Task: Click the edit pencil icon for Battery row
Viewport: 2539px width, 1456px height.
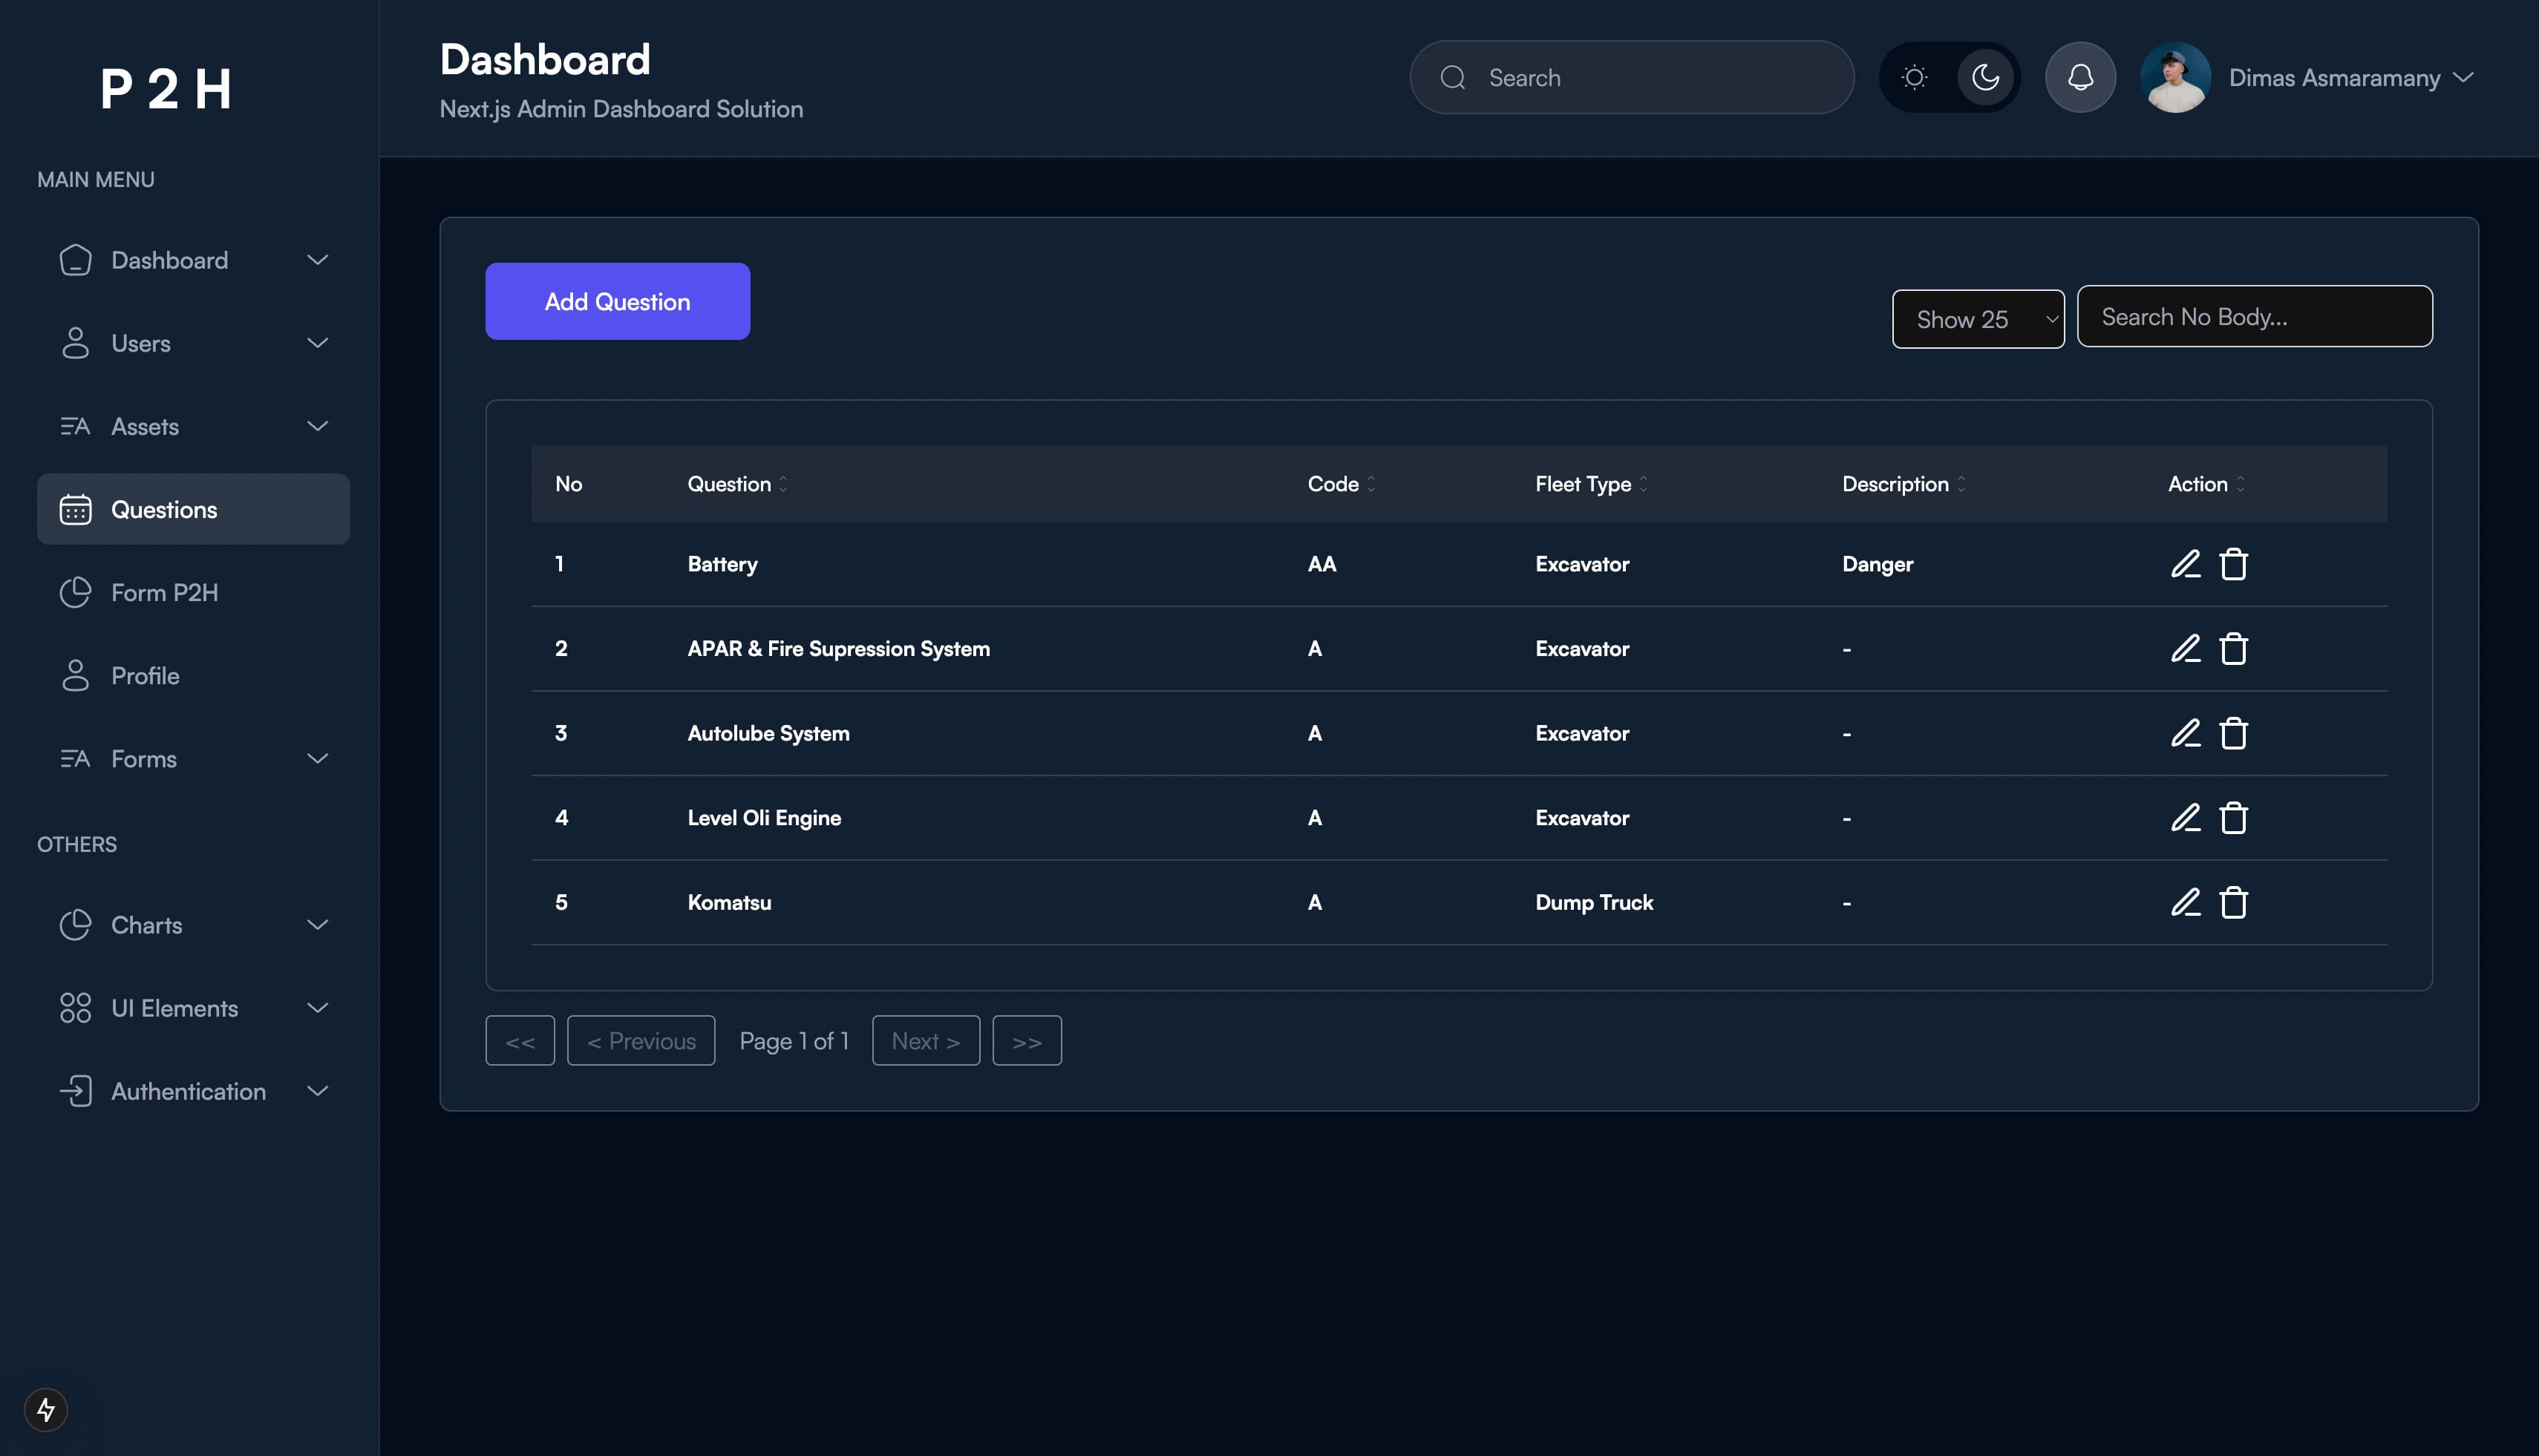Action: [x=2185, y=564]
